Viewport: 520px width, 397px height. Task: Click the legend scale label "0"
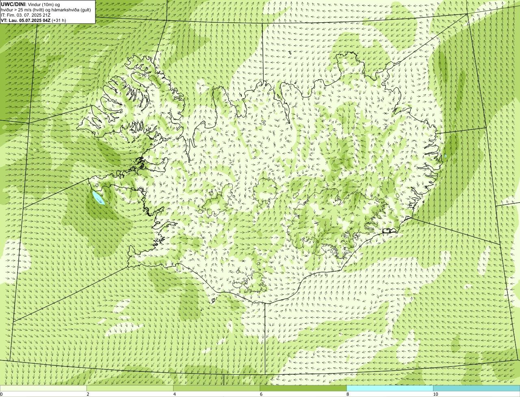[x=1, y=394]
